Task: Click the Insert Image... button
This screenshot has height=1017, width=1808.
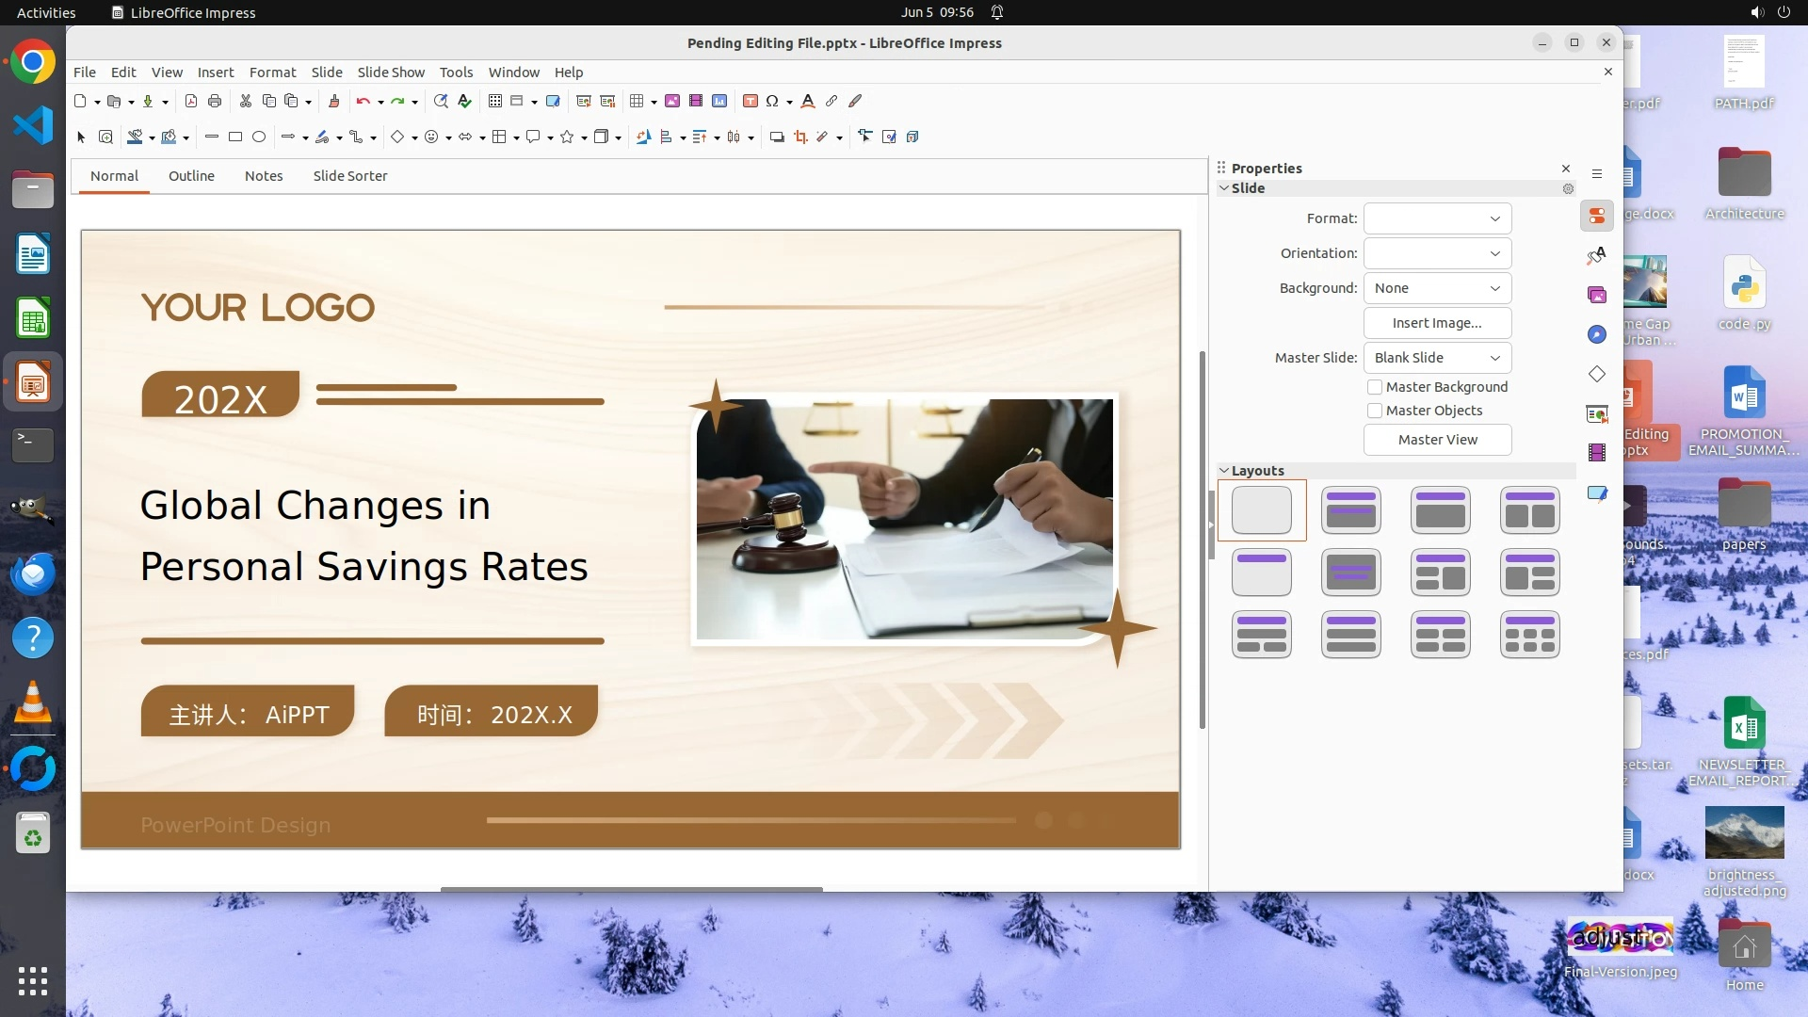Action: click(x=1437, y=323)
